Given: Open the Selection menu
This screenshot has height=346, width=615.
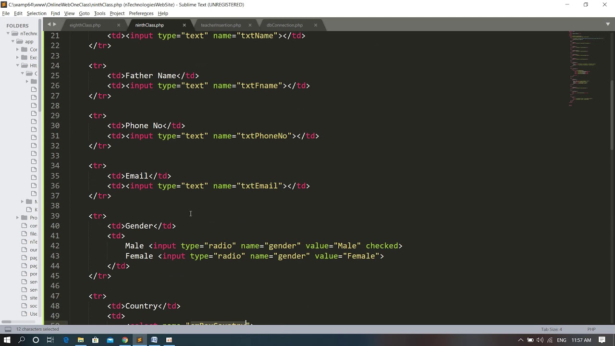Looking at the screenshot, I should 37,13.
